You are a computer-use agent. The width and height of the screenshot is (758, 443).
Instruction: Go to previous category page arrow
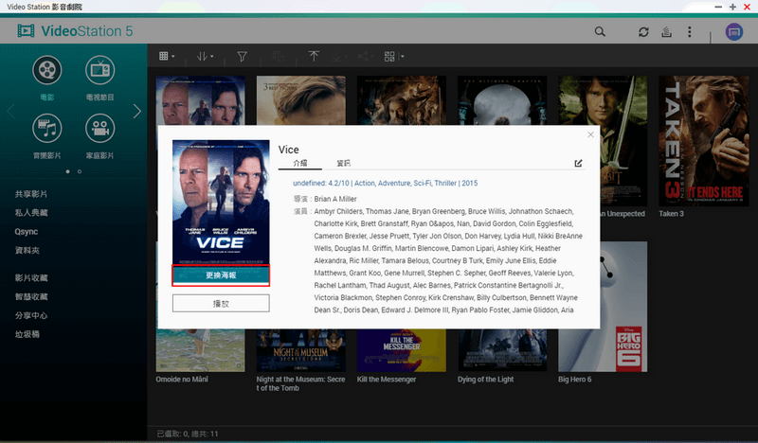point(10,111)
